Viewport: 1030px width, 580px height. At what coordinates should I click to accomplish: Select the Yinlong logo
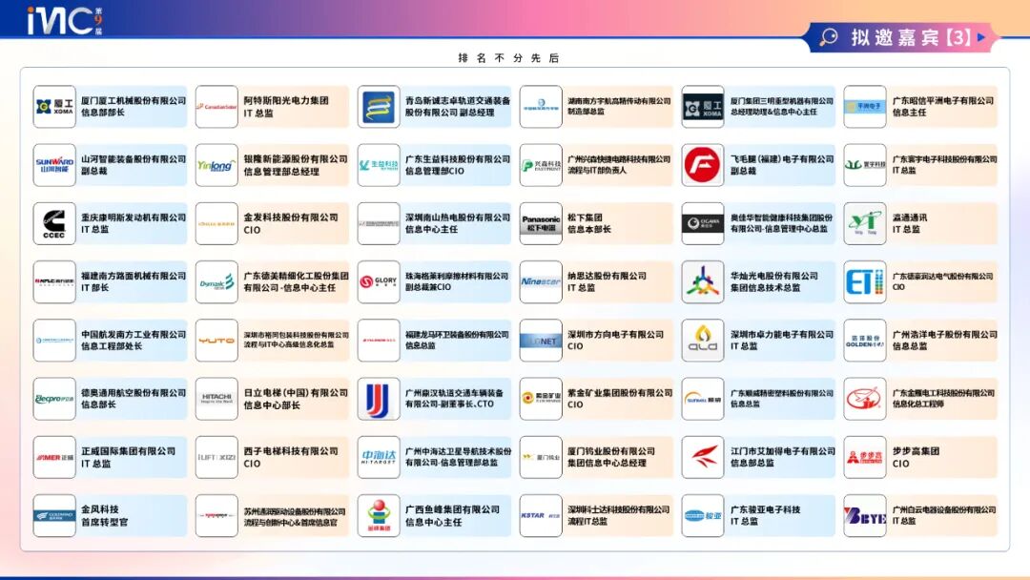point(216,165)
